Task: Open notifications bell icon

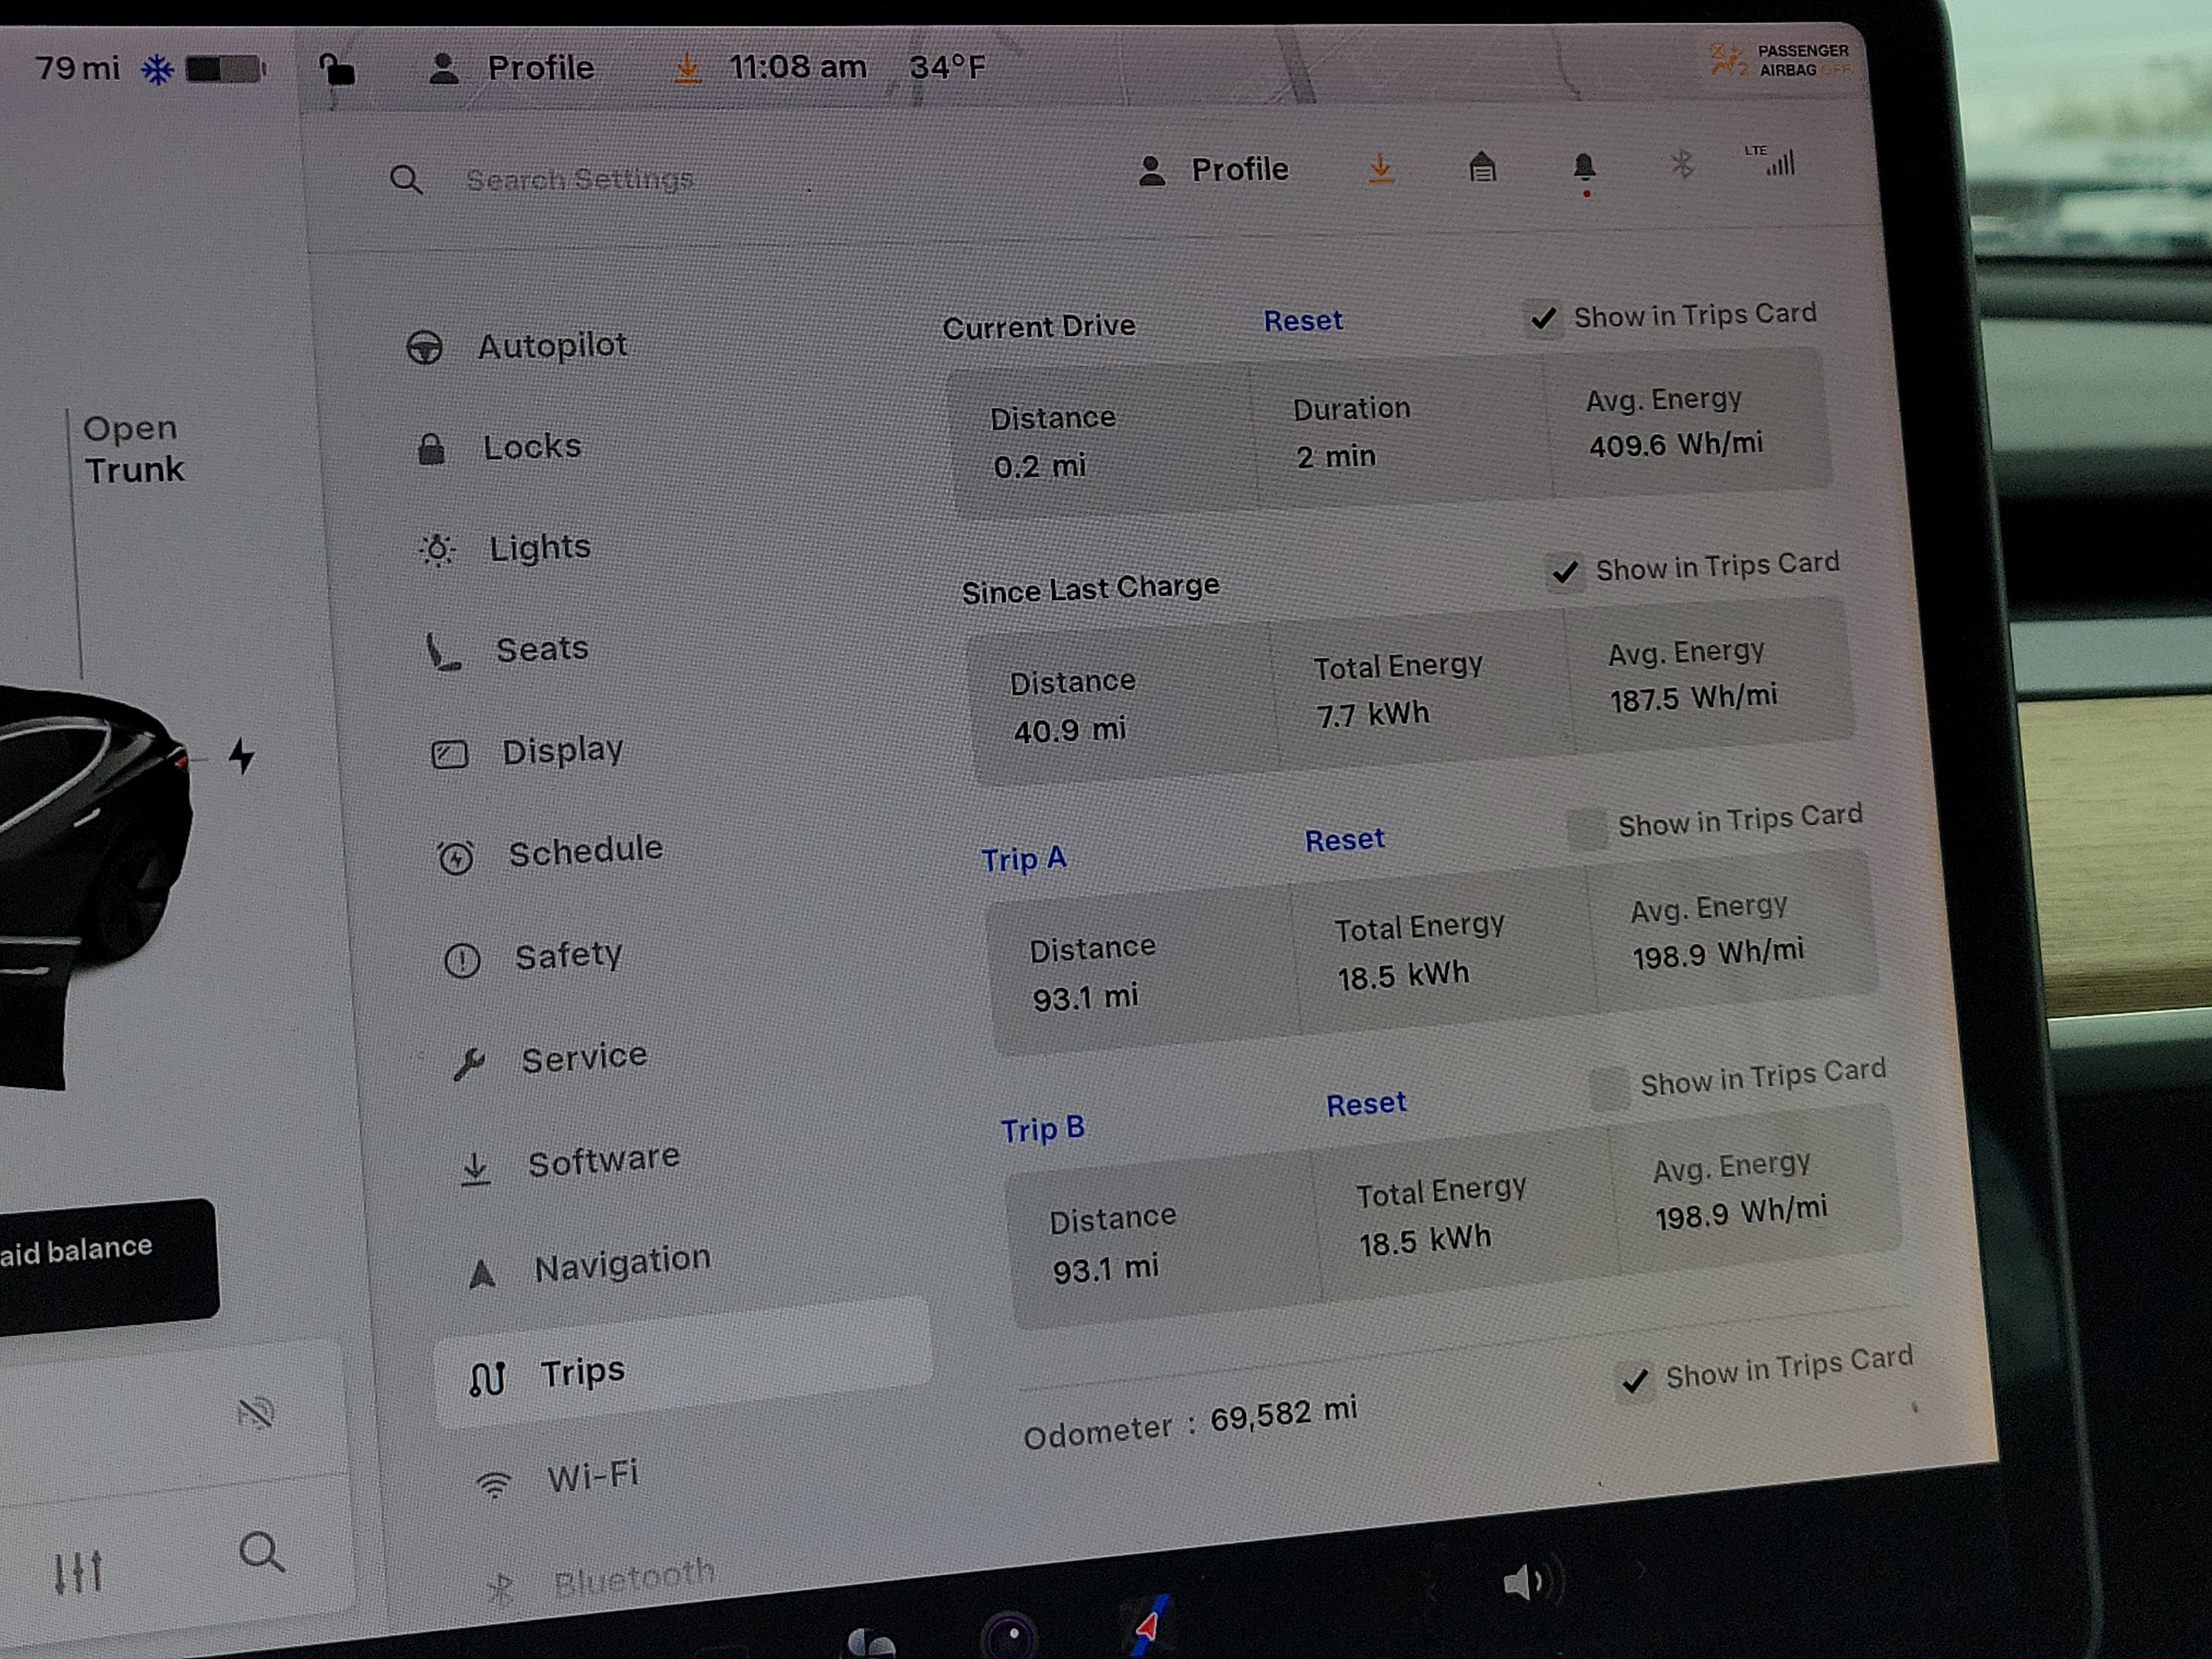Action: tap(1584, 167)
